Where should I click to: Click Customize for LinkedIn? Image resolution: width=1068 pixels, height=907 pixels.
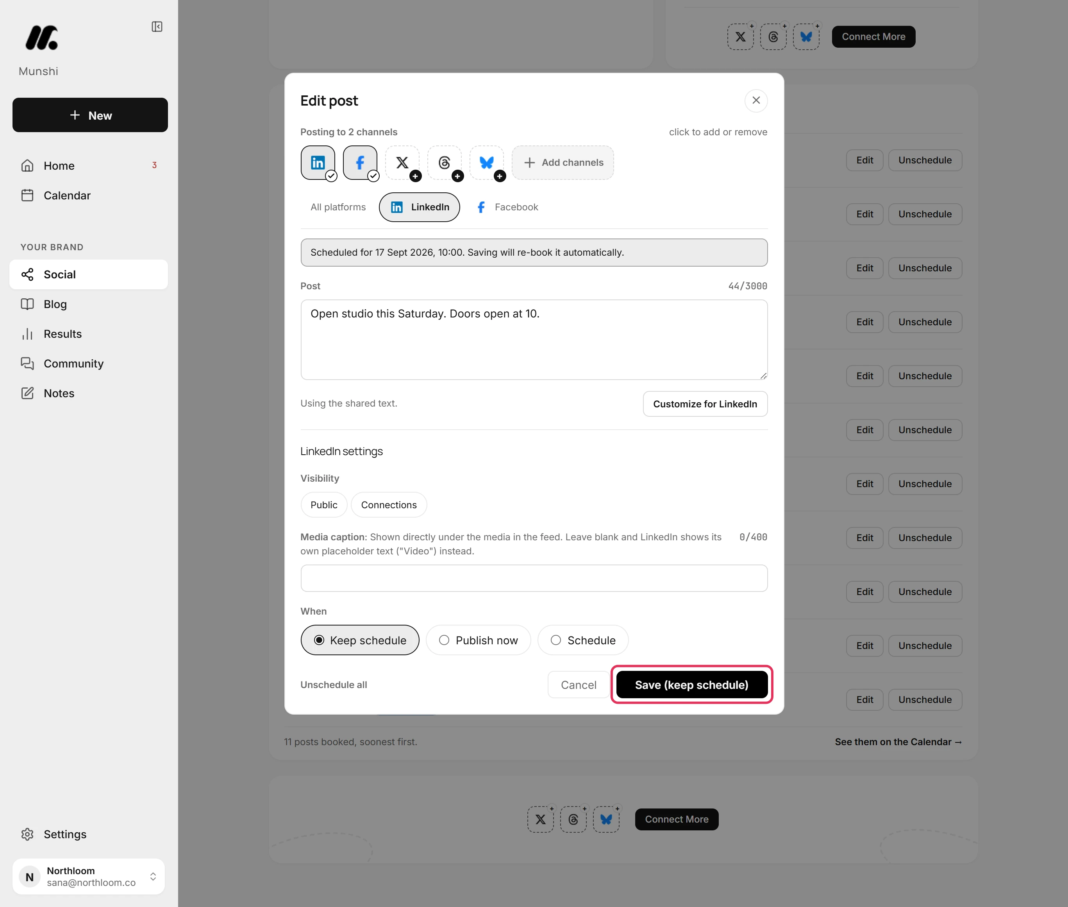[x=705, y=403]
